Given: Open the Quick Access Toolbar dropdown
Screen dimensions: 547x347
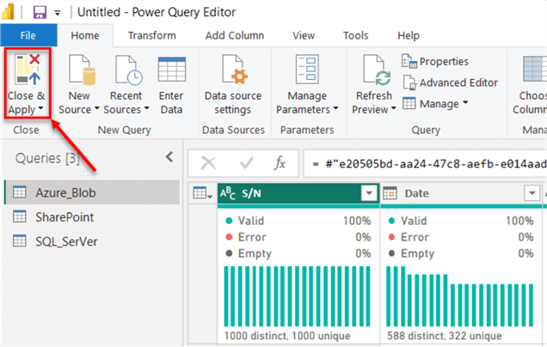Looking at the screenshot, I should pyautogui.click(x=58, y=13).
